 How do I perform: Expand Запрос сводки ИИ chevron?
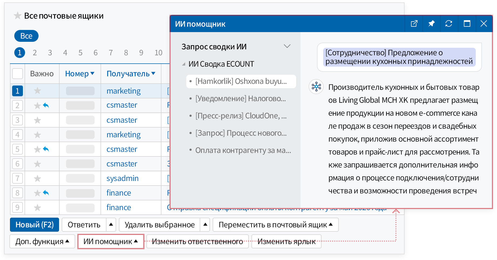pyautogui.click(x=287, y=46)
